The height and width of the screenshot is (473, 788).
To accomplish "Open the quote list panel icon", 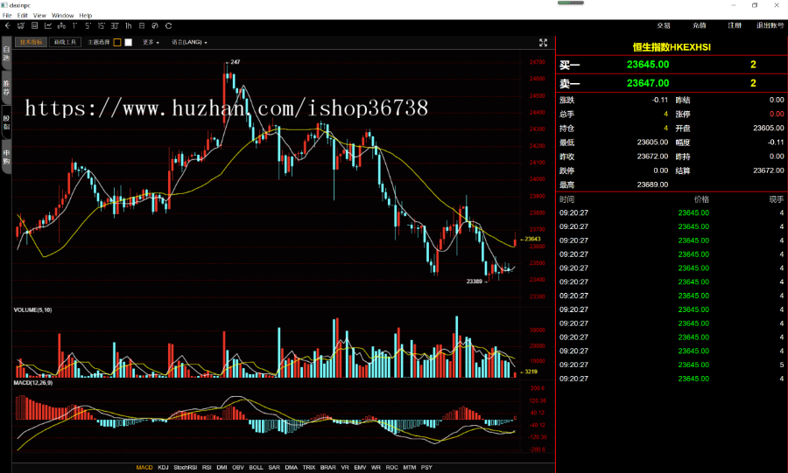I will click(34, 25).
